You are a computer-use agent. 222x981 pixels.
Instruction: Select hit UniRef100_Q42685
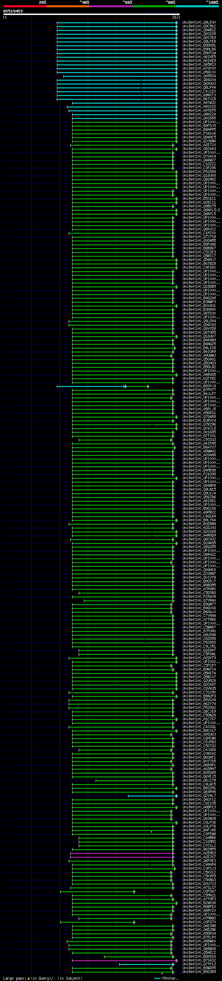click(x=199, y=118)
